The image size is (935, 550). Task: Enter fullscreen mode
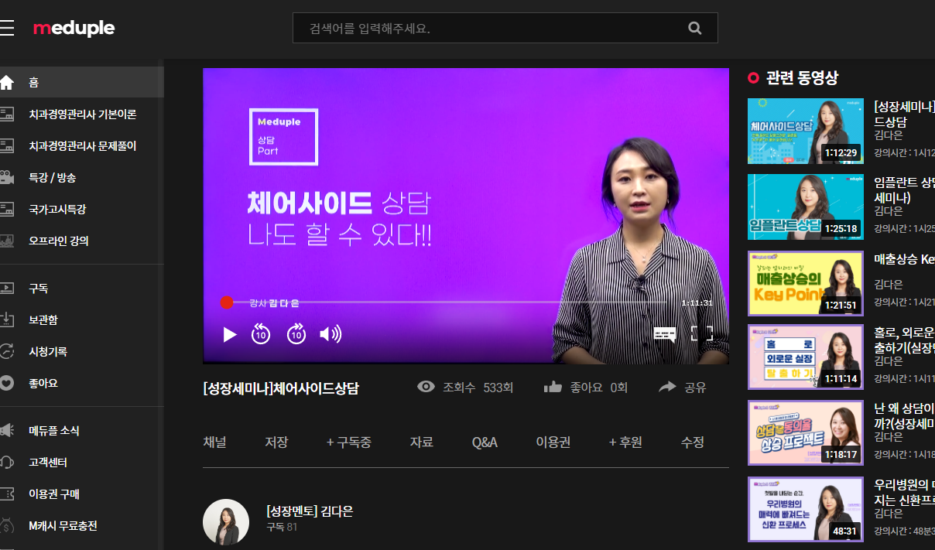coord(701,334)
